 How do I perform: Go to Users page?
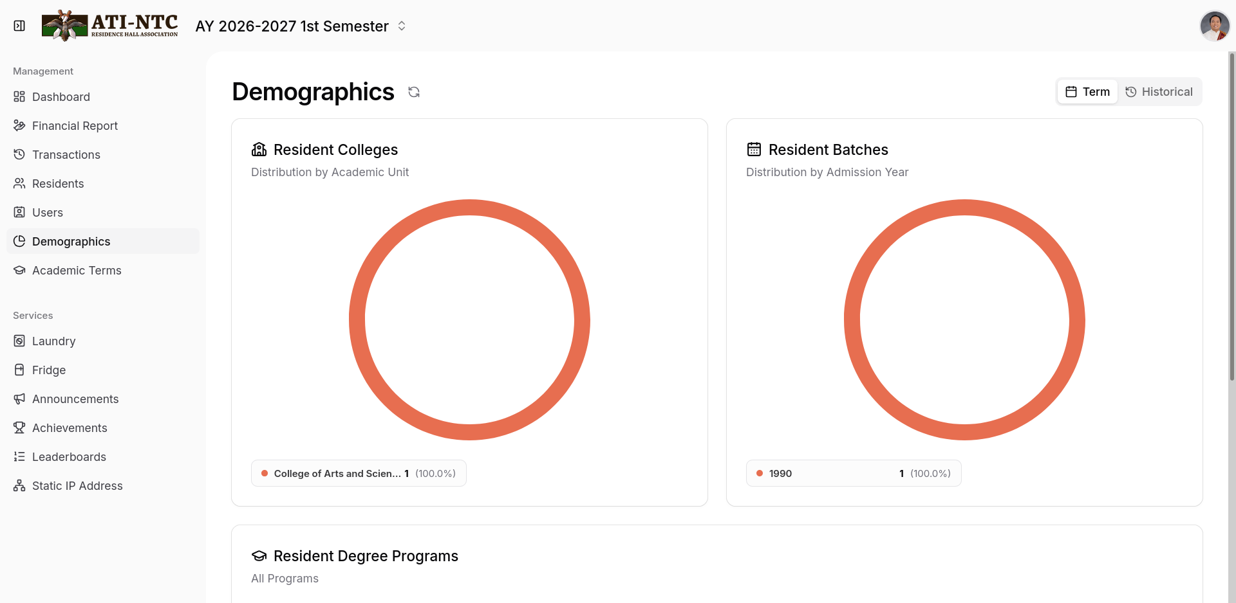point(103,212)
